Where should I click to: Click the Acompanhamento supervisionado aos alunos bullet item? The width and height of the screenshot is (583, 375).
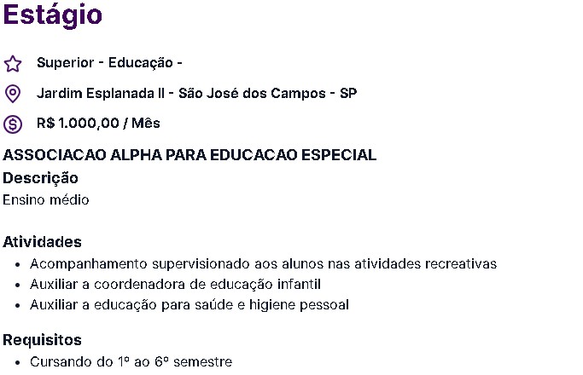click(x=263, y=263)
